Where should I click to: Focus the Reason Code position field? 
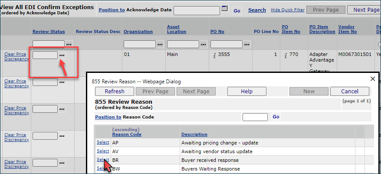(255, 117)
